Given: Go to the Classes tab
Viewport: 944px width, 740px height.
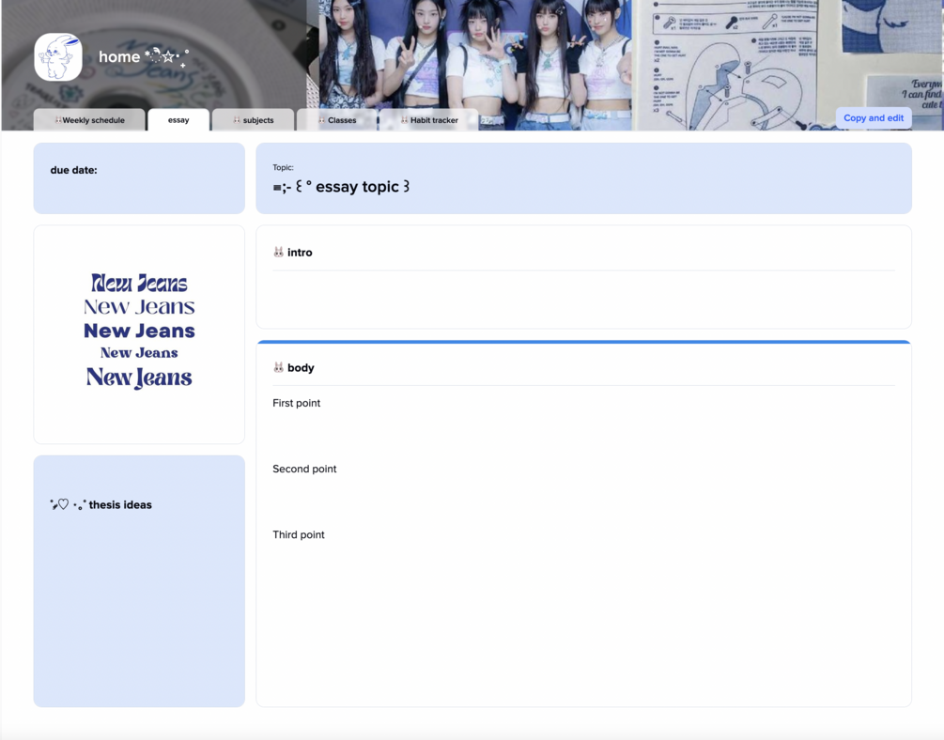Looking at the screenshot, I should (336, 120).
